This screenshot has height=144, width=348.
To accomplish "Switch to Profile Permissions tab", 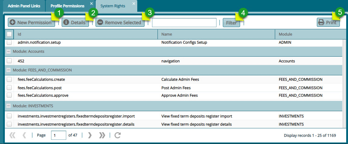I will [67, 6].
